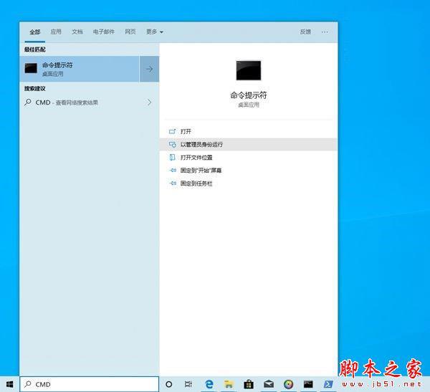Switch to the 全部 tab

tap(35, 32)
